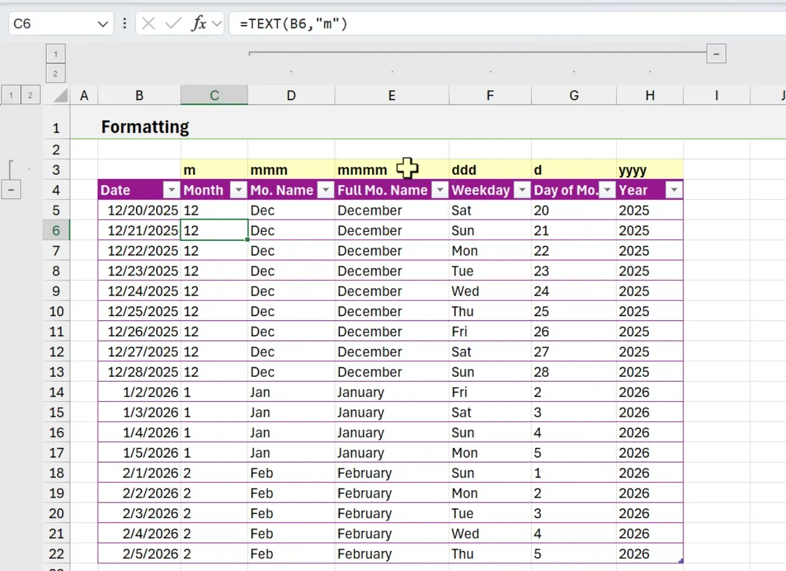Click outline level 2 button above column area

(56, 73)
